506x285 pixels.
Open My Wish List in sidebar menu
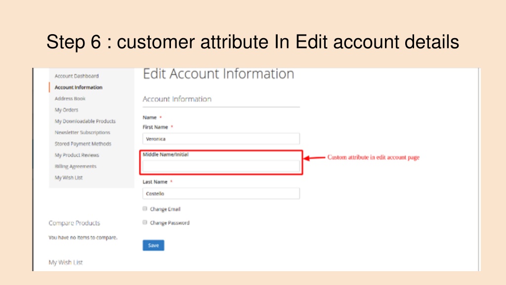click(x=69, y=178)
